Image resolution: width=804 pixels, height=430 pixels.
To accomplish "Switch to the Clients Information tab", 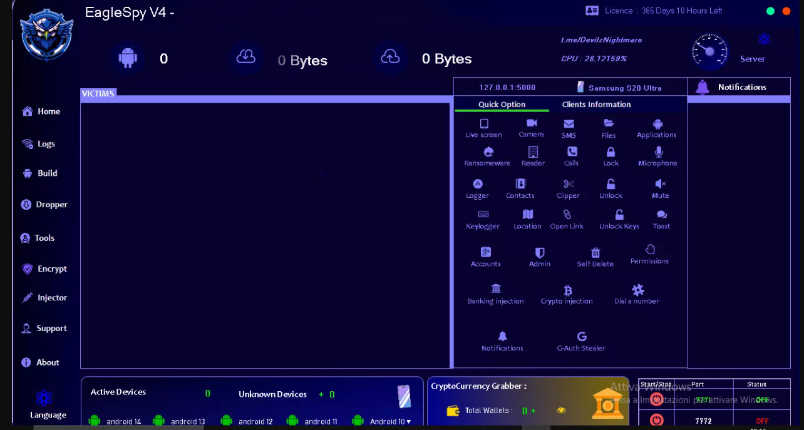I will click(x=596, y=105).
